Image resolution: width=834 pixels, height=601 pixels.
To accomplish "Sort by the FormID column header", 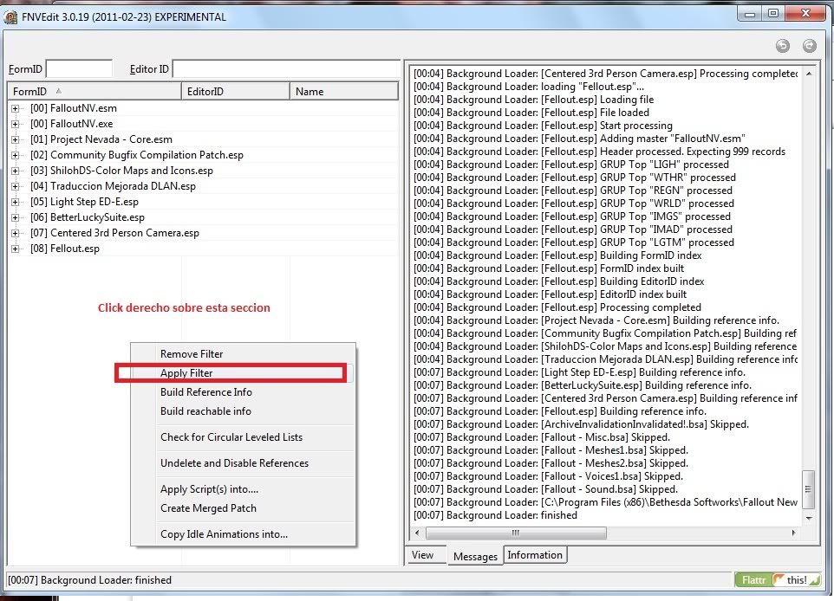I will coord(94,92).
